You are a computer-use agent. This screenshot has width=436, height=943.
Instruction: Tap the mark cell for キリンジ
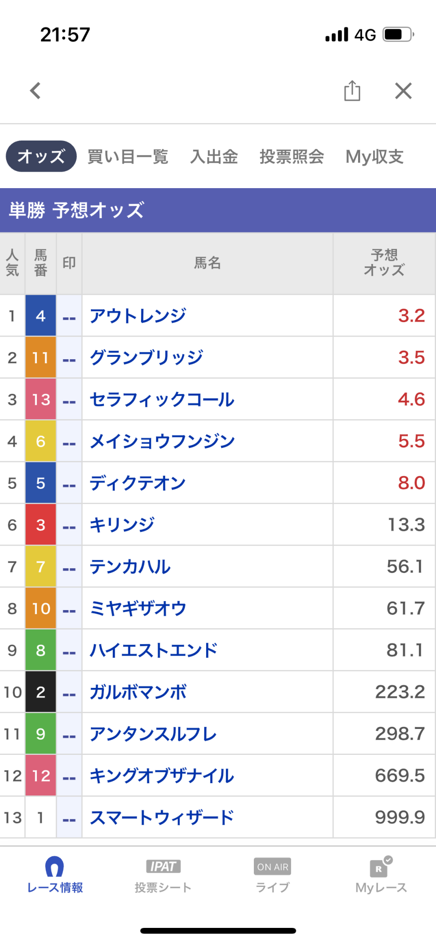[69, 525]
